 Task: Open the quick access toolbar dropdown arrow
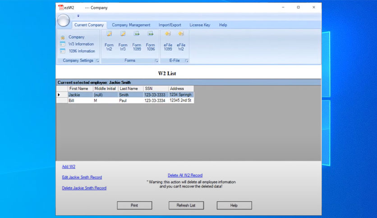78,16
